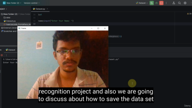Expand External Libraries node
192x108 pixels.
coord(10,28)
